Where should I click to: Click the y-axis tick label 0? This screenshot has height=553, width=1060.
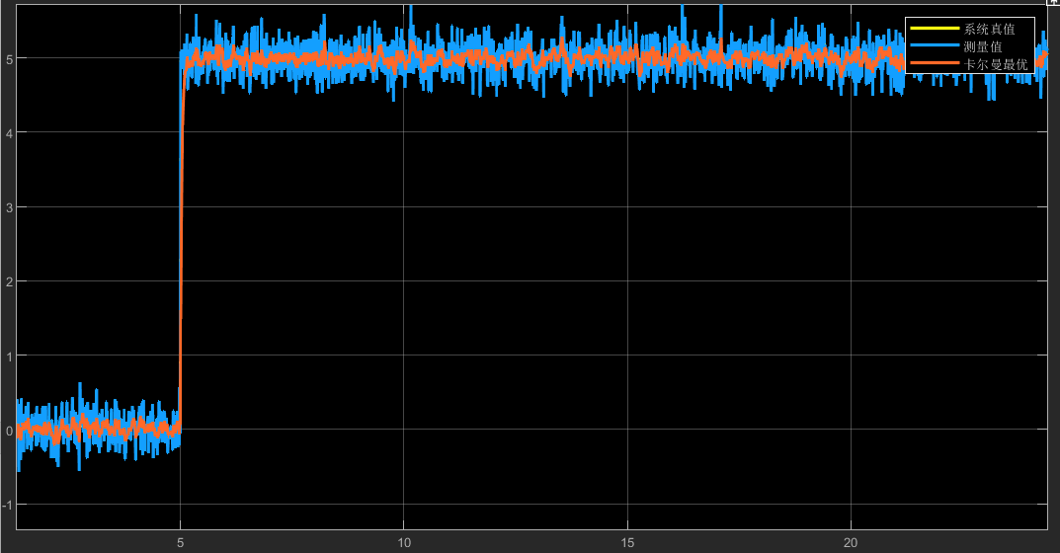click(x=10, y=432)
